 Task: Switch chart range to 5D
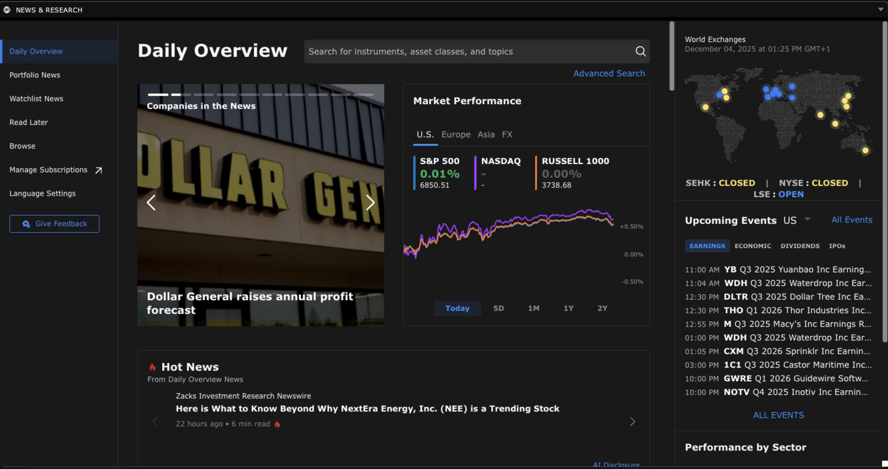tap(498, 308)
